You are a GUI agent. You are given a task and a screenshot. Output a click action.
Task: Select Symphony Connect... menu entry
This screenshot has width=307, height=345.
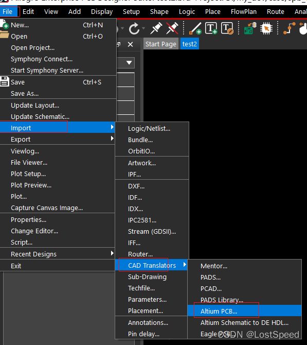point(58,59)
